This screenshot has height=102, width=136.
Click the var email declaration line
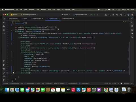36,27
